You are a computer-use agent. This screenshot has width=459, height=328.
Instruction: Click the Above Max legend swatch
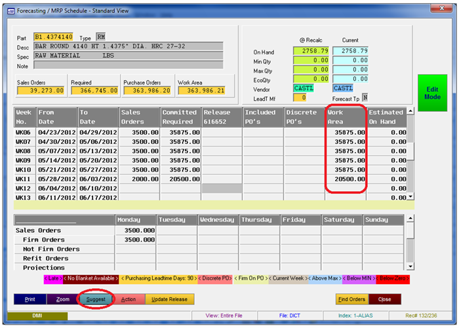coord(325,279)
